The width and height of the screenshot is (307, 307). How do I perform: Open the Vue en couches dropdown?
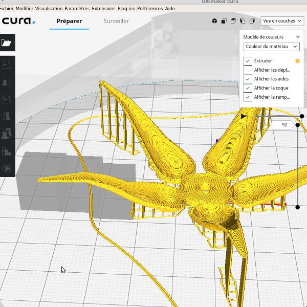click(282, 21)
